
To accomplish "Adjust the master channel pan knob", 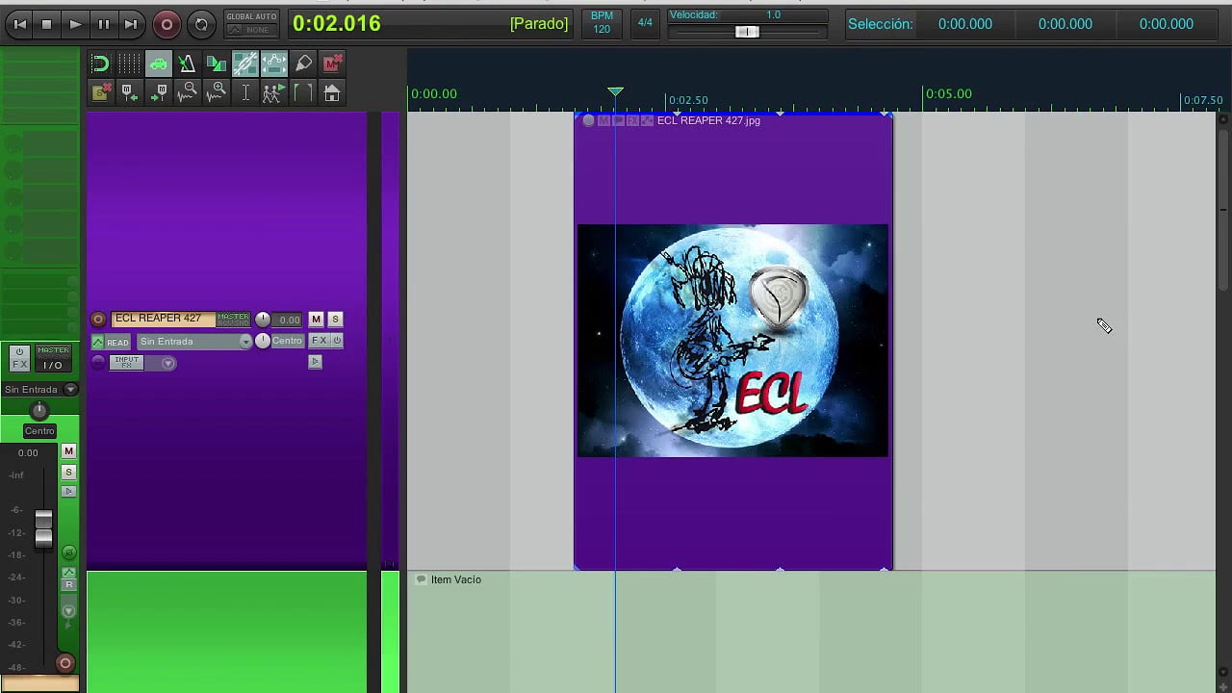I will 39,411.
